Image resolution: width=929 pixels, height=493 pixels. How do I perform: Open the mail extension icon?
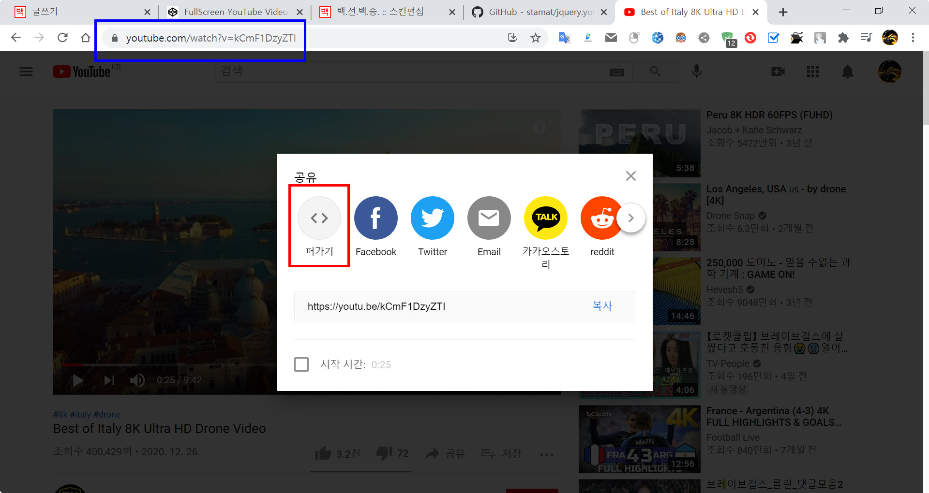point(611,38)
